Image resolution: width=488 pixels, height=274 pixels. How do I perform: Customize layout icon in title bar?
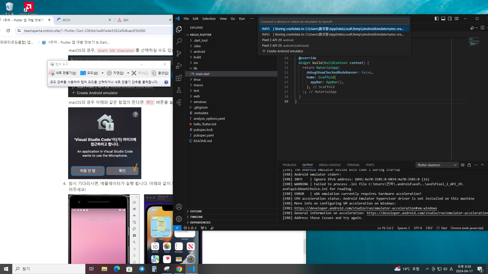pyautogui.click(x=457, y=19)
